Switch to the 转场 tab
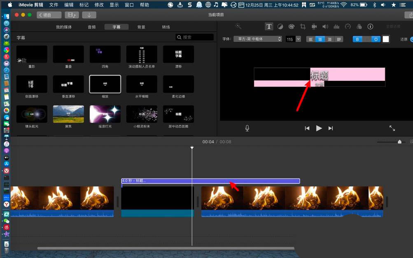Viewport: 413px width, 258px height. coord(166,27)
